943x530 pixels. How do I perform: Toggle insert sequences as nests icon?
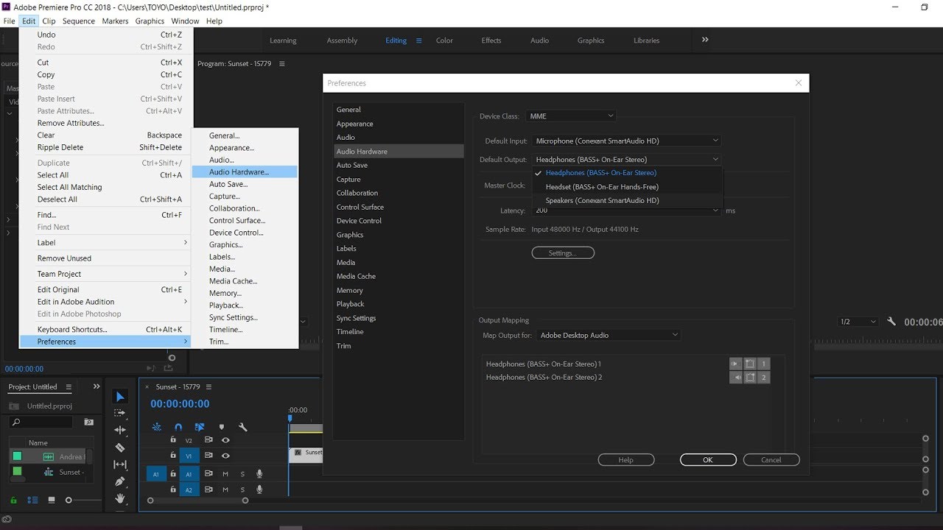tap(157, 427)
